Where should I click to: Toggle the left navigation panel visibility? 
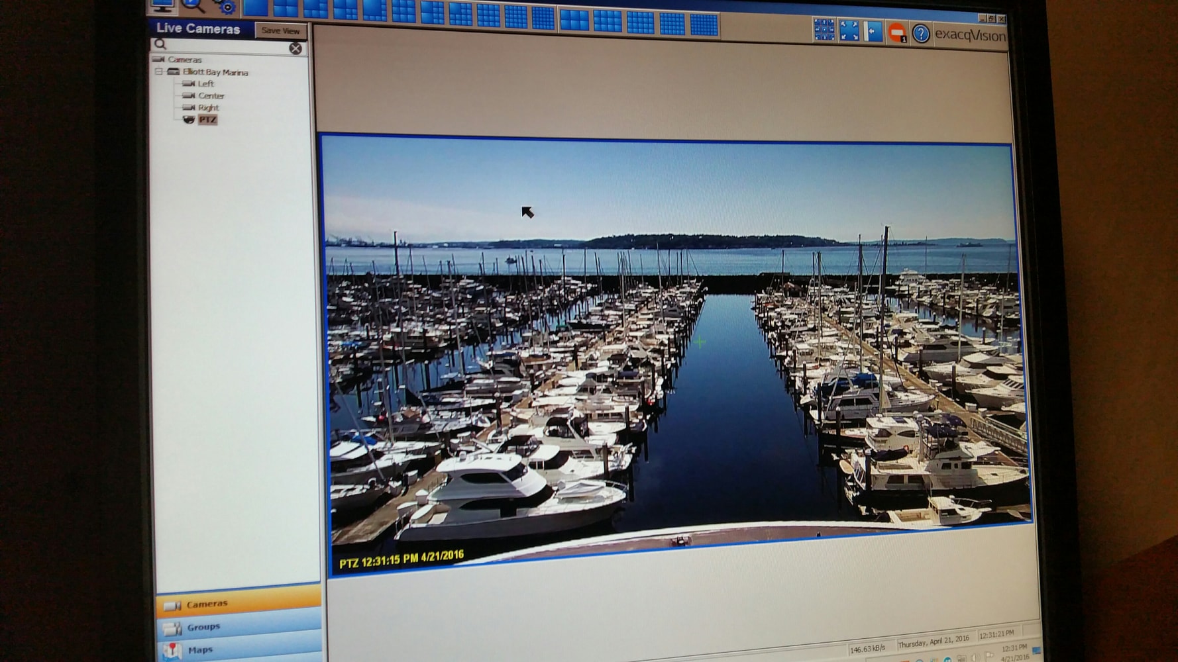[873, 31]
